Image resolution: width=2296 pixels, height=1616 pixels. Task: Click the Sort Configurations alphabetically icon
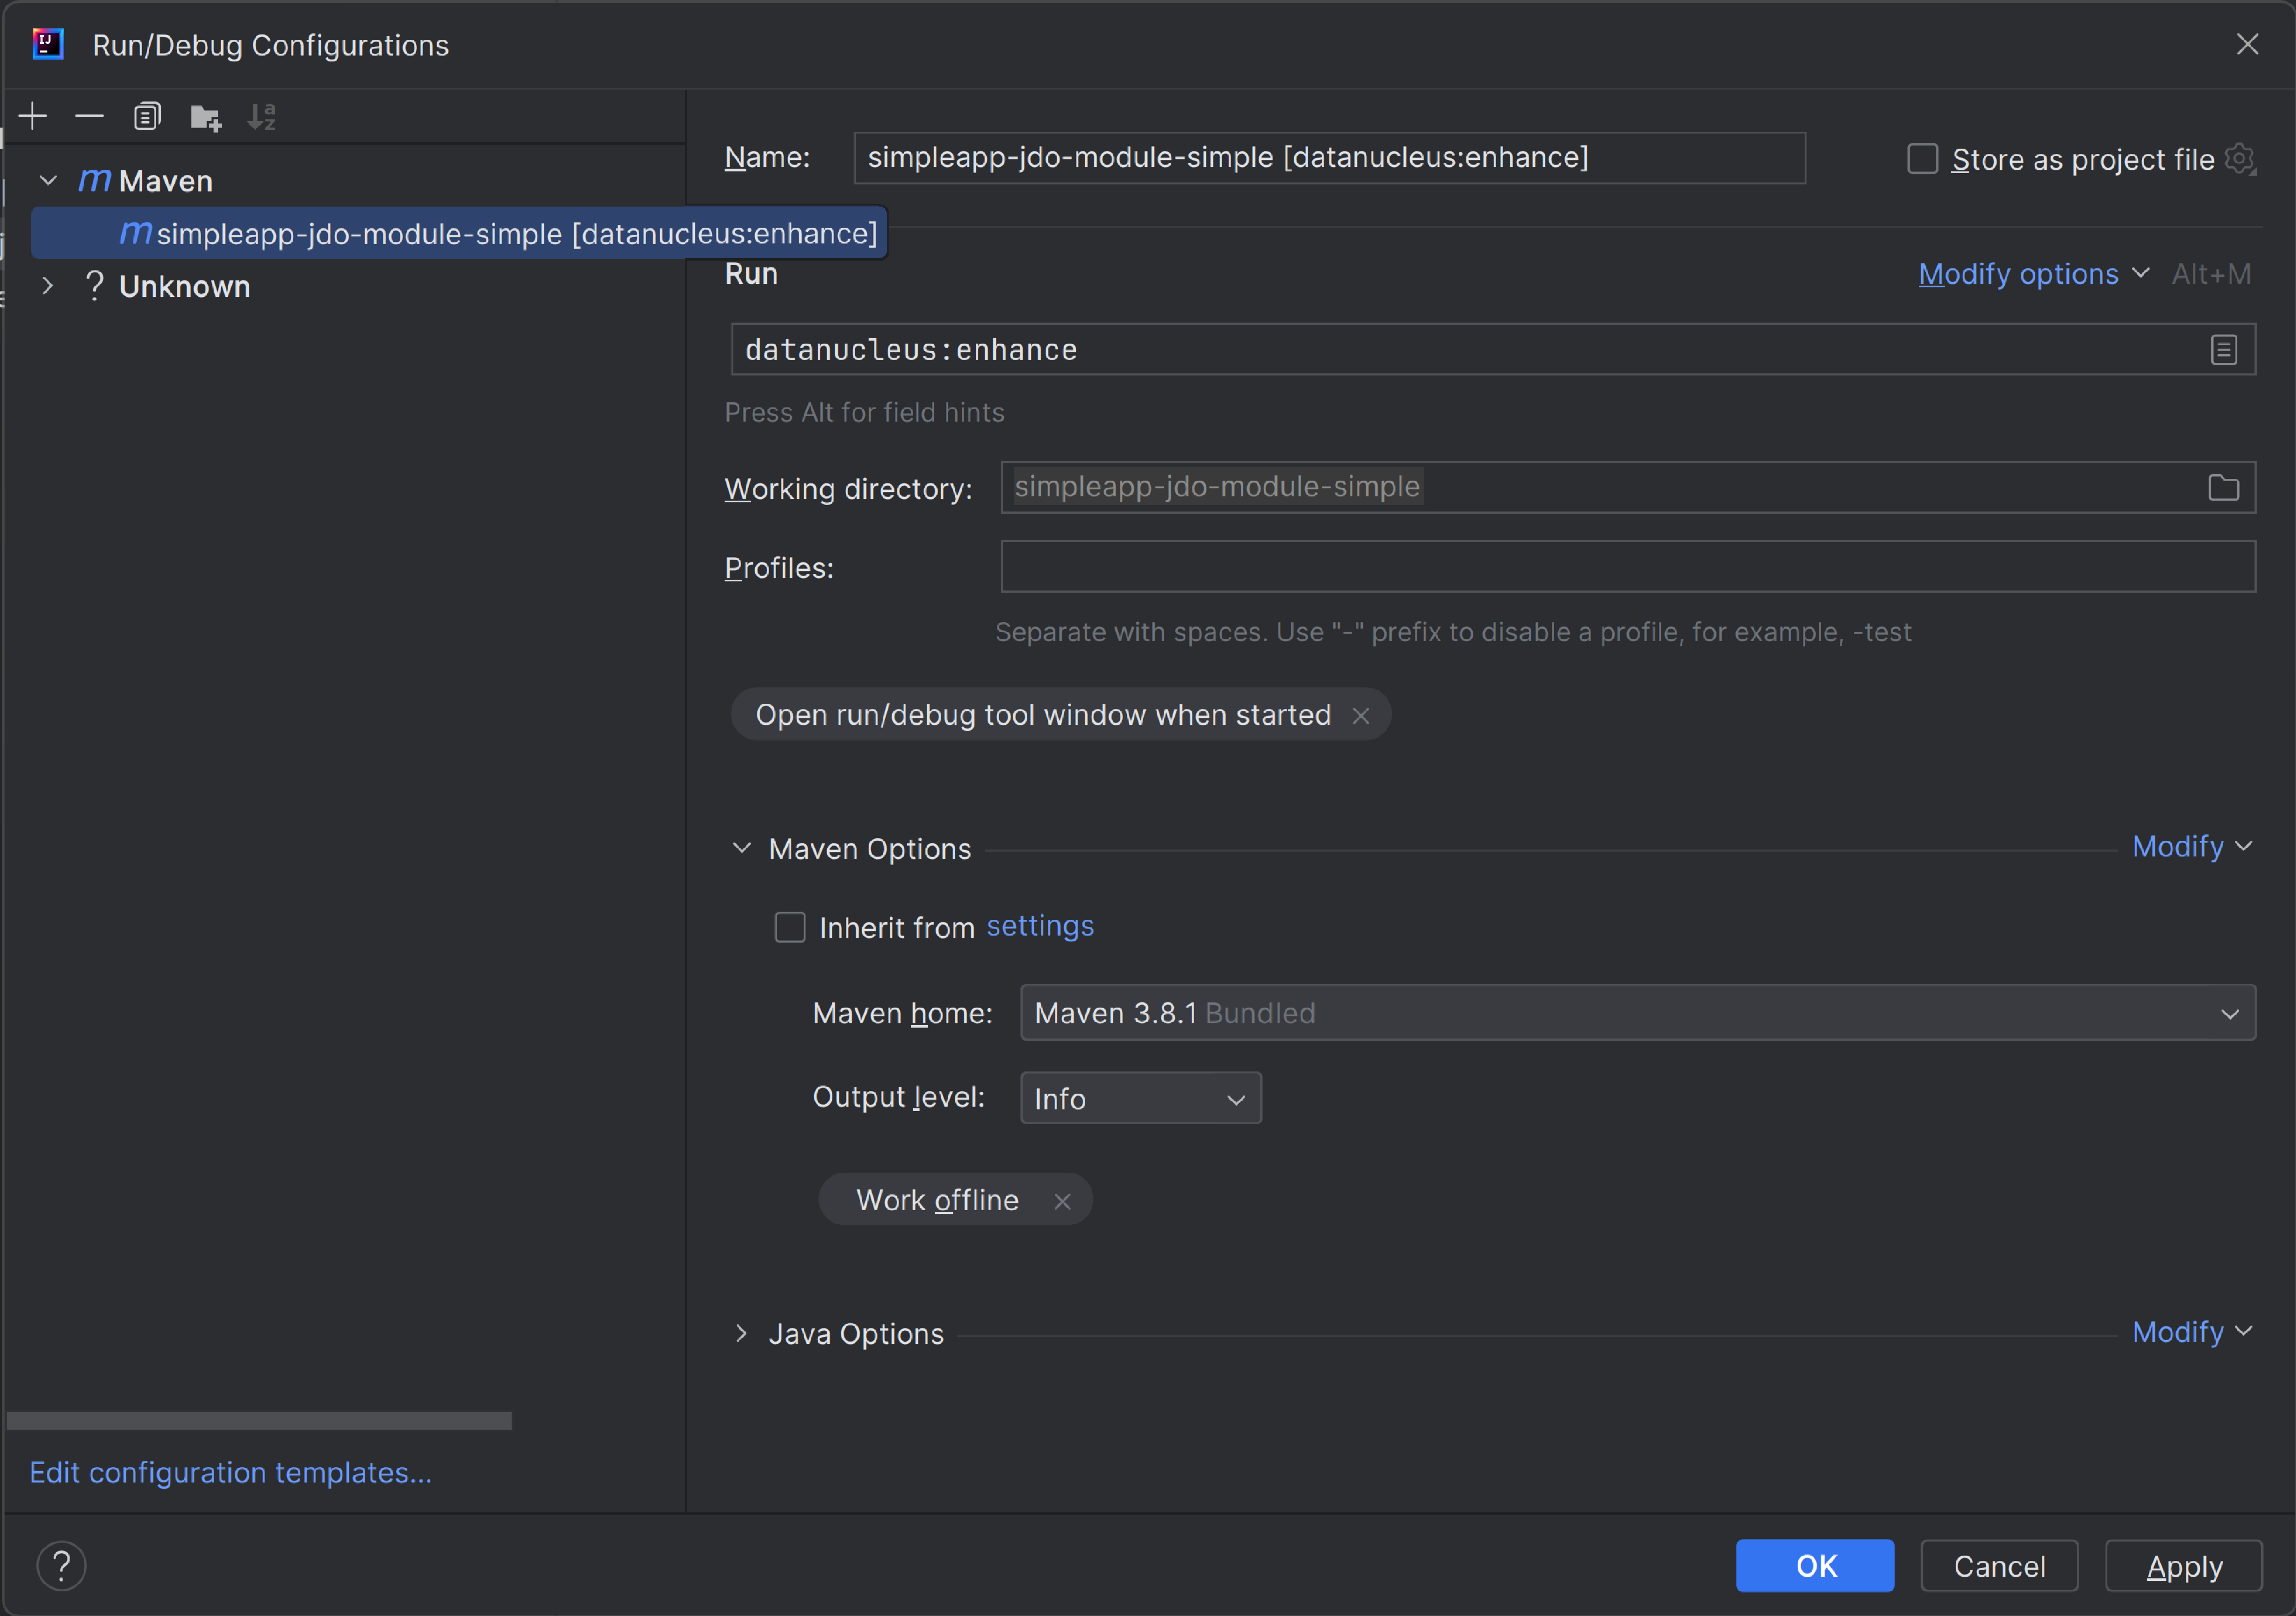[x=262, y=117]
